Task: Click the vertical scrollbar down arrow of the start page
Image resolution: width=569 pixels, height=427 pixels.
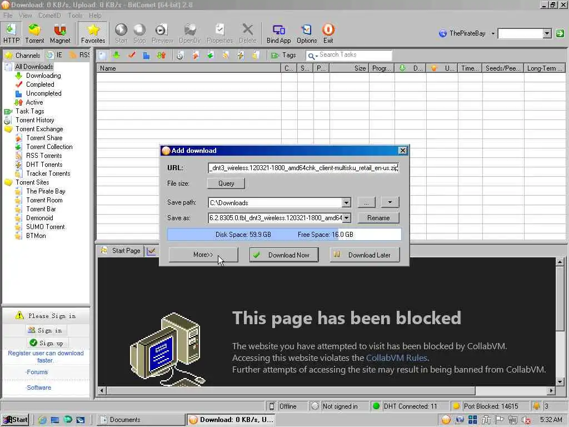Action: [560, 382]
